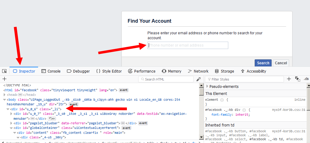
Task: Click the event badge on the html element
Action: click(x=124, y=90)
